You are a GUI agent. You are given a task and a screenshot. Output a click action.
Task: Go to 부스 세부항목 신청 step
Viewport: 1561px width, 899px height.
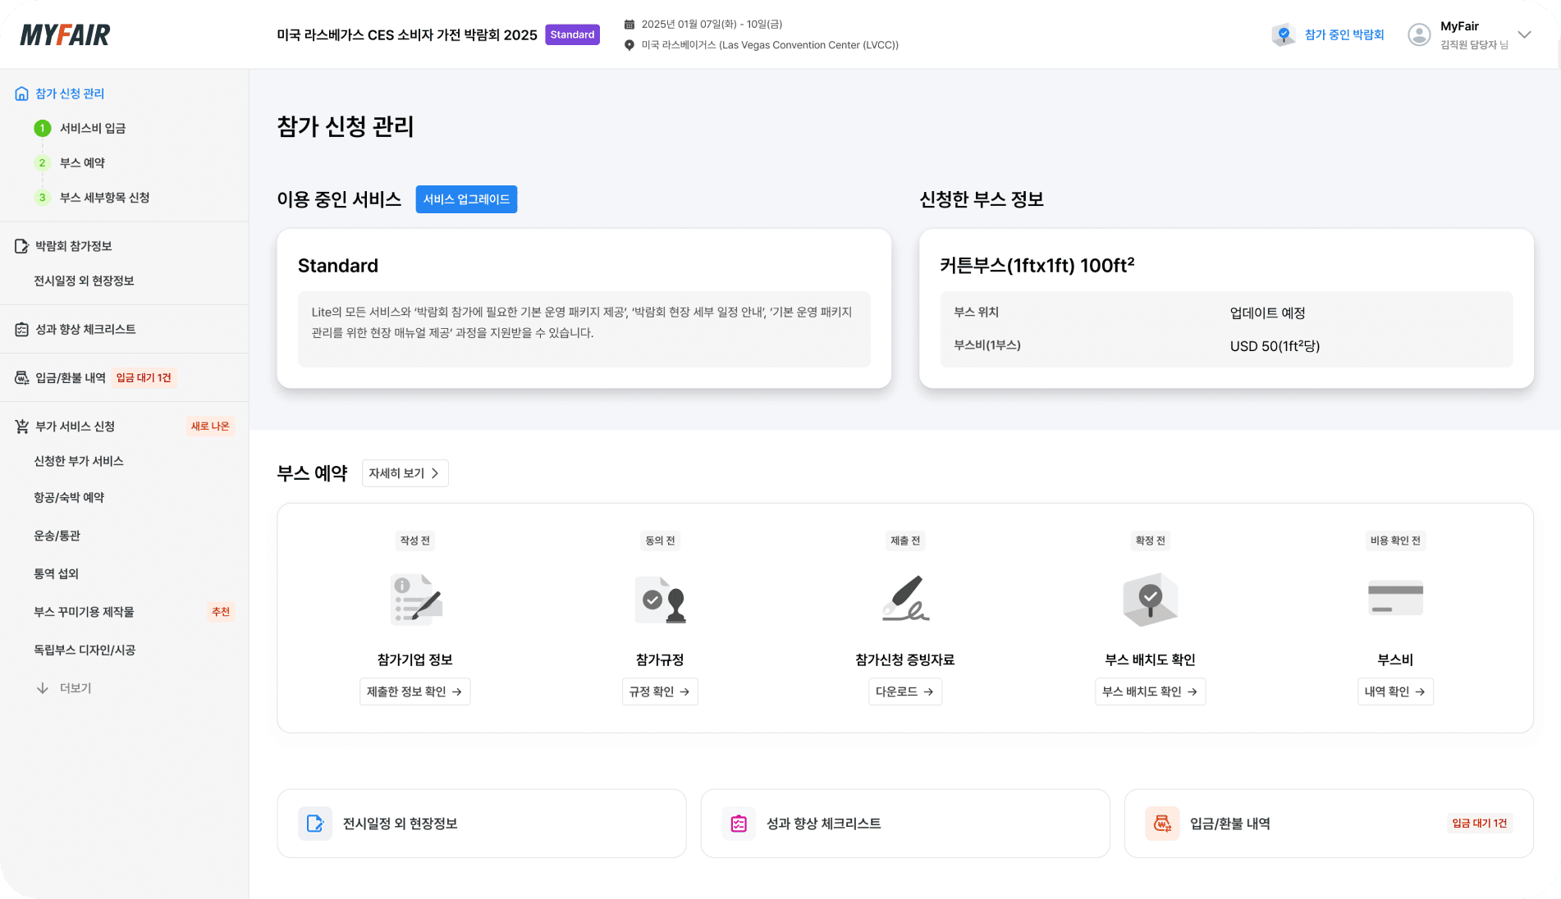point(104,198)
